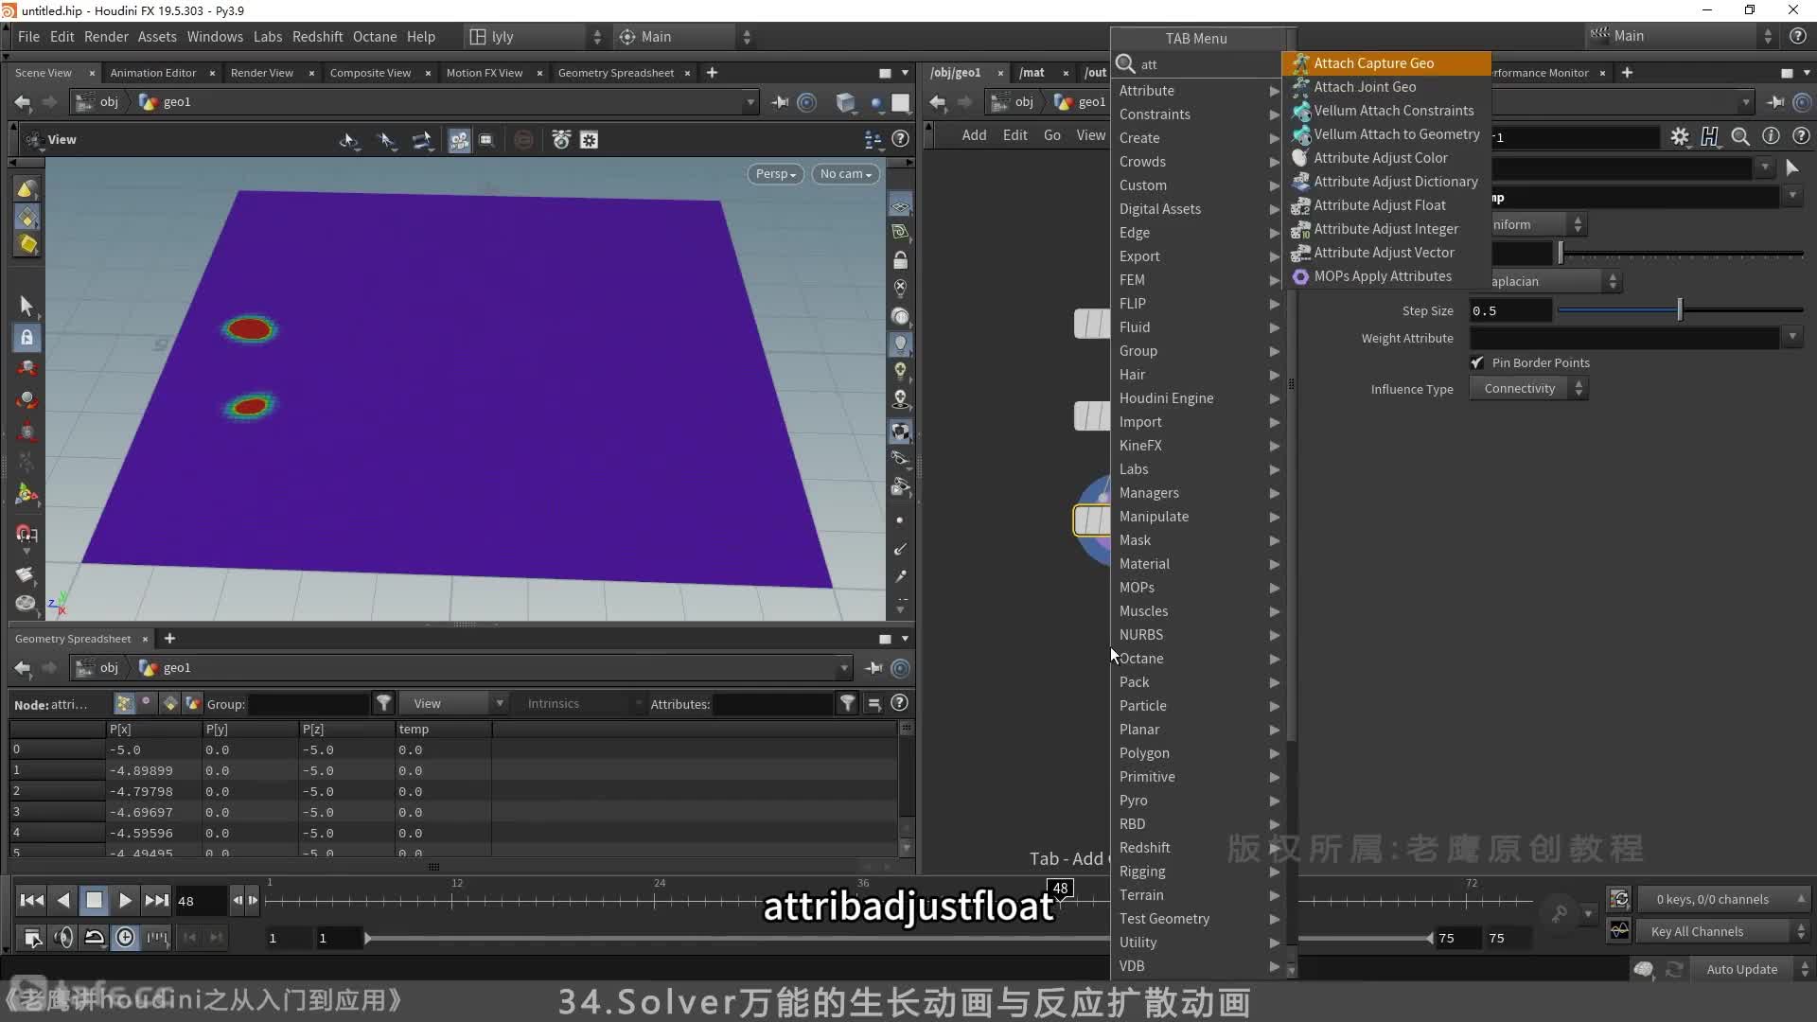This screenshot has height=1022, width=1817.
Task: Open the File menu
Action: tap(28, 37)
